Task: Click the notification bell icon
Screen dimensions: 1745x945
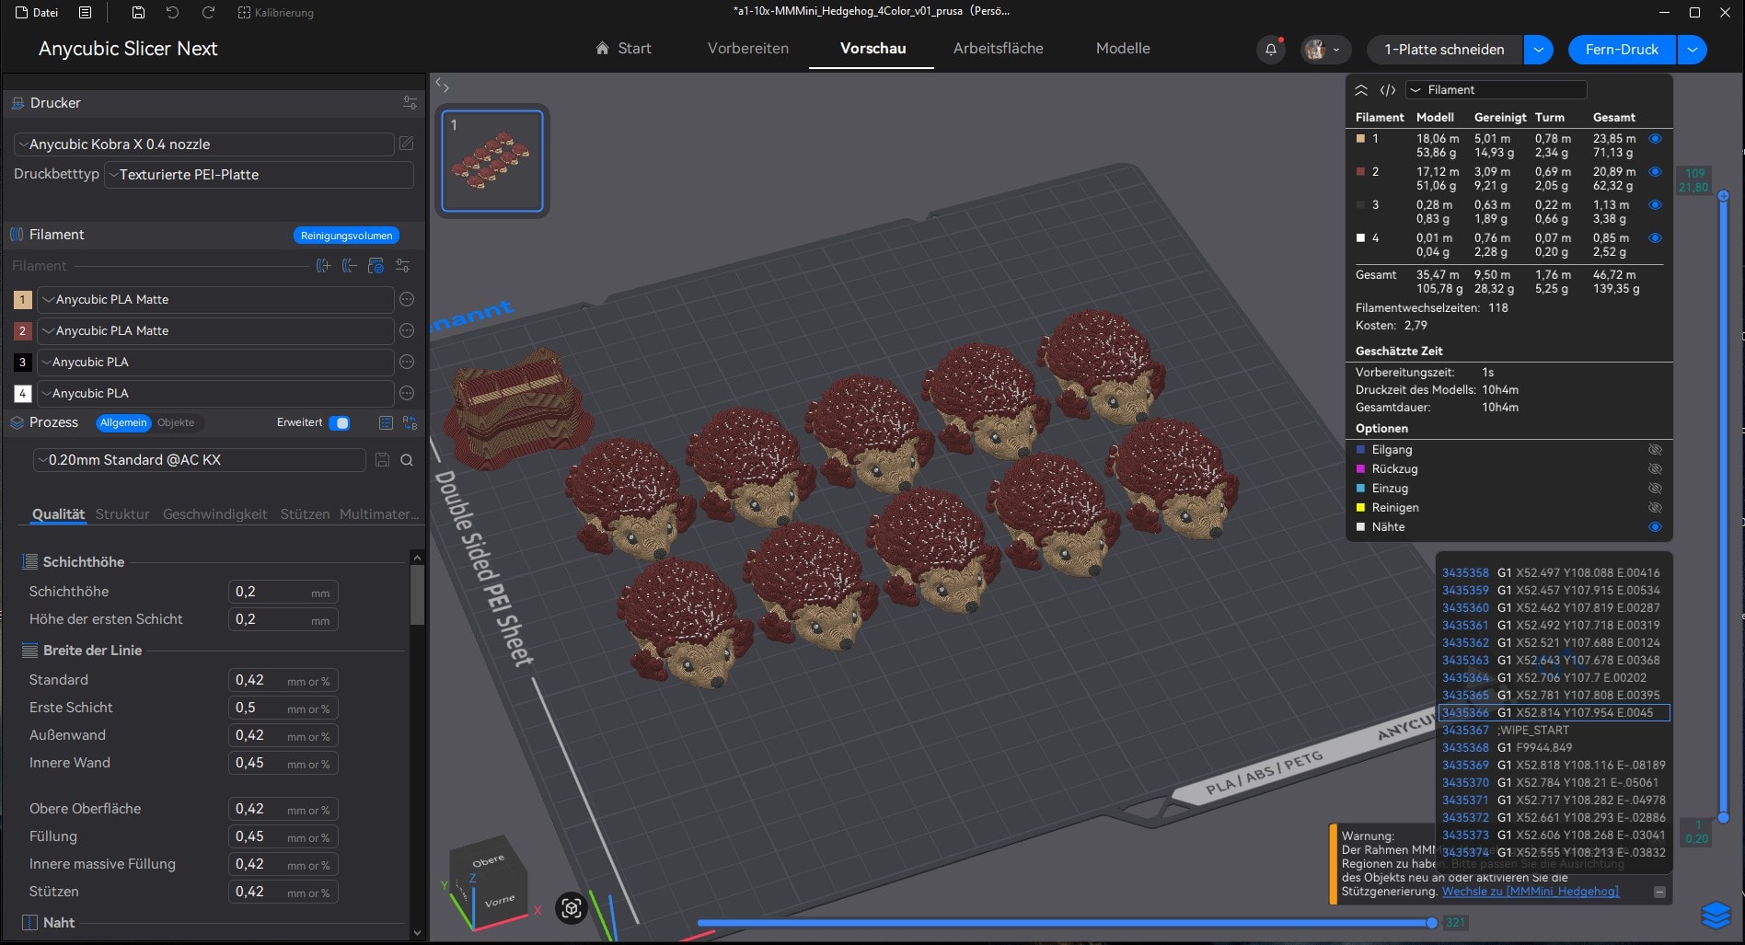Action: pos(1271,50)
